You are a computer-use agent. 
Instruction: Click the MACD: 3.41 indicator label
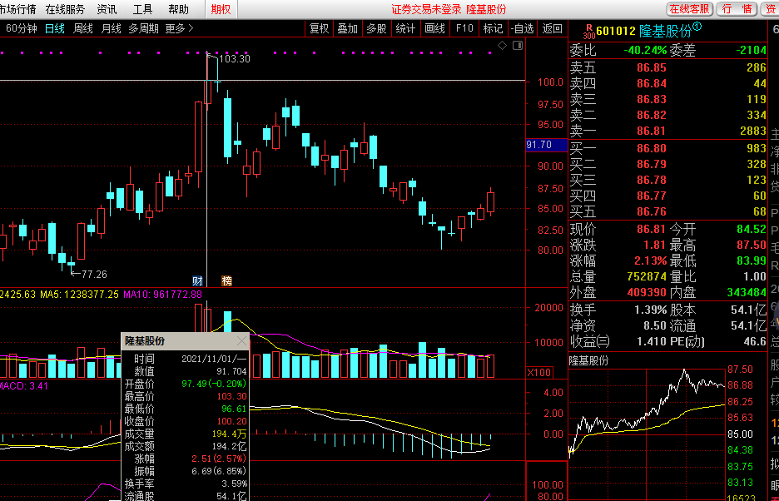click(24, 385)
